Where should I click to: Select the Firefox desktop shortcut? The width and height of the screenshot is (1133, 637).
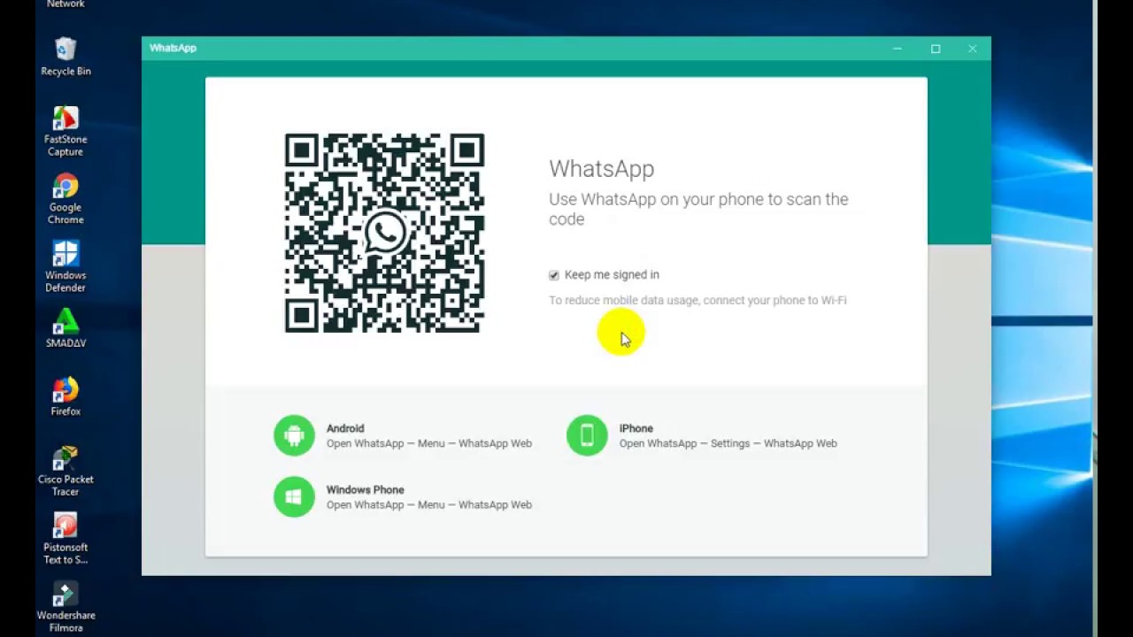pyautogui.click(x=66, y=396)
